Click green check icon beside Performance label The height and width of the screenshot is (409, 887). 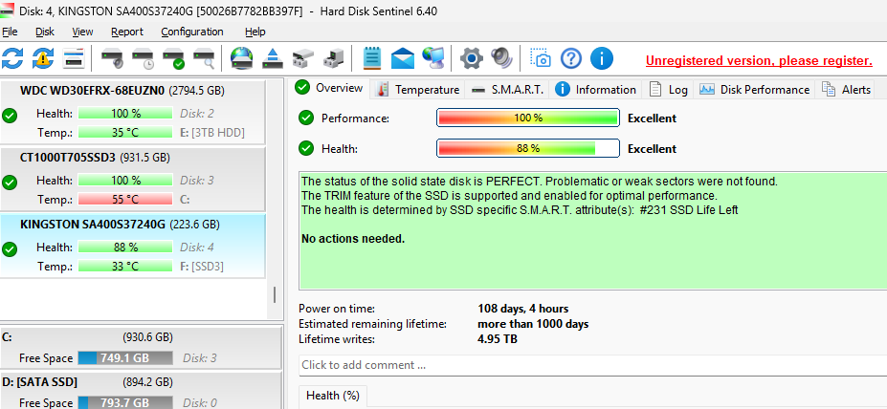click(306, 118)
